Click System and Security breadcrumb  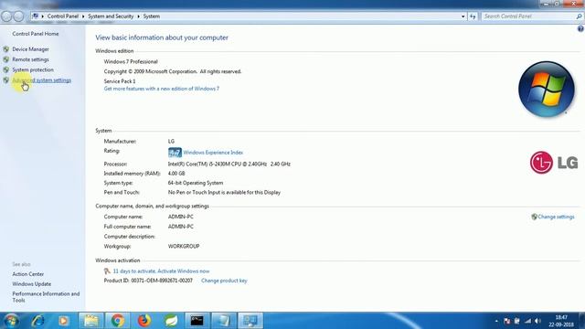click(x=111, y=16)
